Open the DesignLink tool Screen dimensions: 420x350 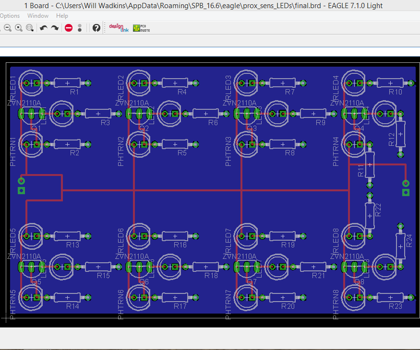(x=118, y=27)
